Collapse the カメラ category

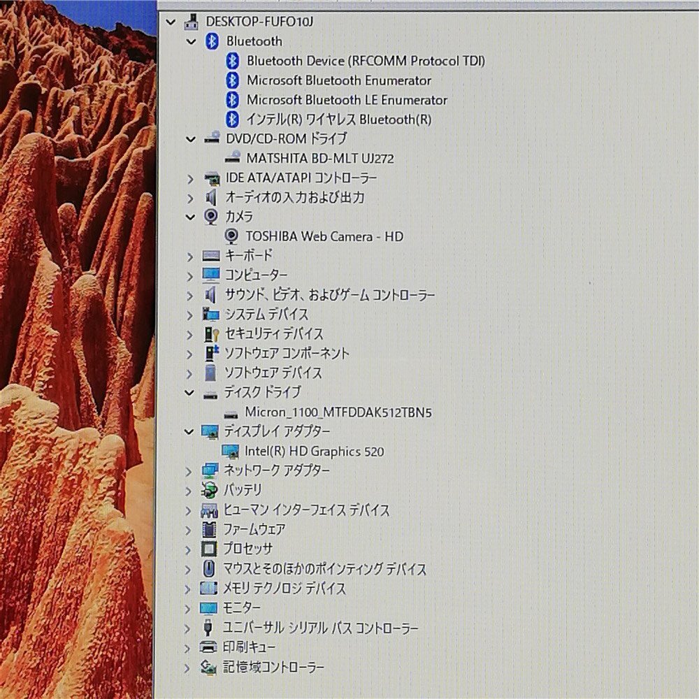click(x=190, y=217)
